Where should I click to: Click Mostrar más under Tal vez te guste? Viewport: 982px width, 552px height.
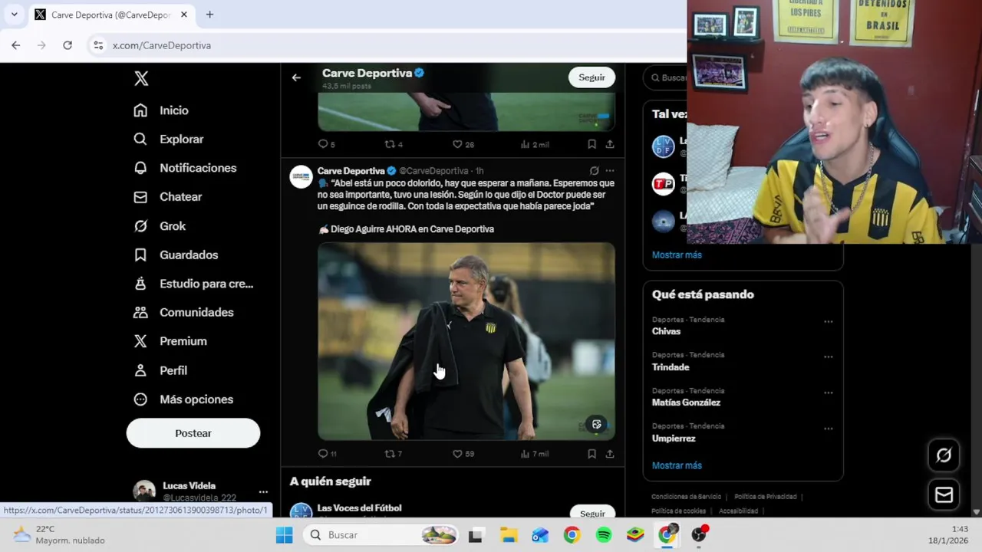[677, 255]
